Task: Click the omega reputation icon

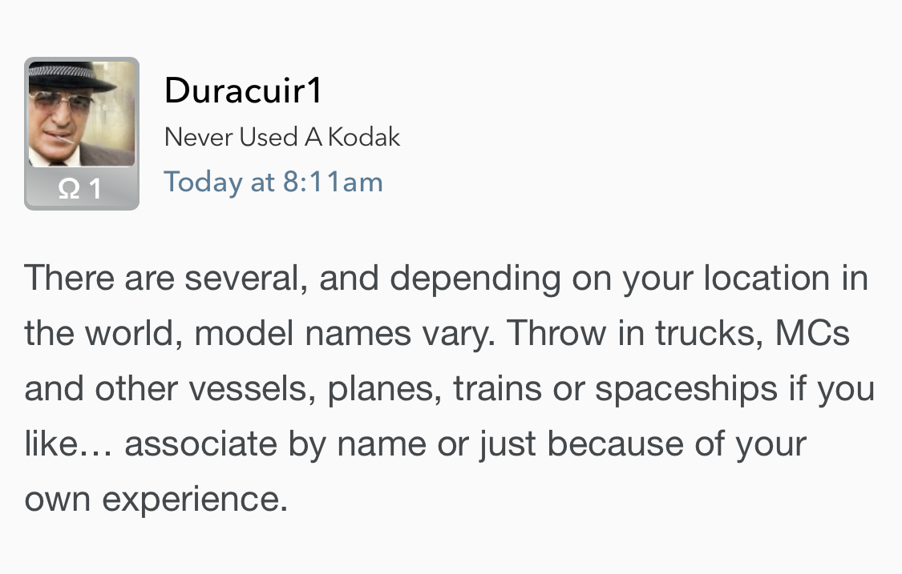Action: coord(69,189)
